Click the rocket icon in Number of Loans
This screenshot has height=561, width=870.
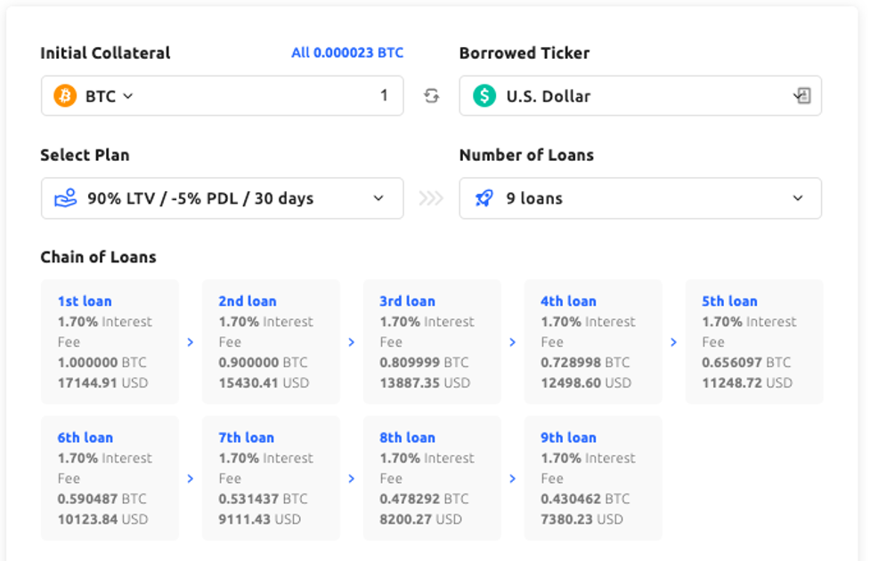point(484,198)
